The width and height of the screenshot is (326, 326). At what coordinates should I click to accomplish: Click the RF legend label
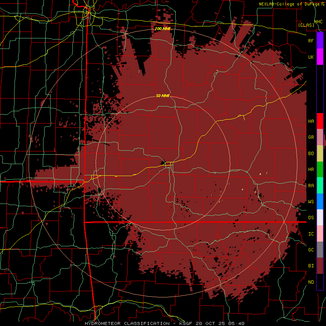point(311,41)
